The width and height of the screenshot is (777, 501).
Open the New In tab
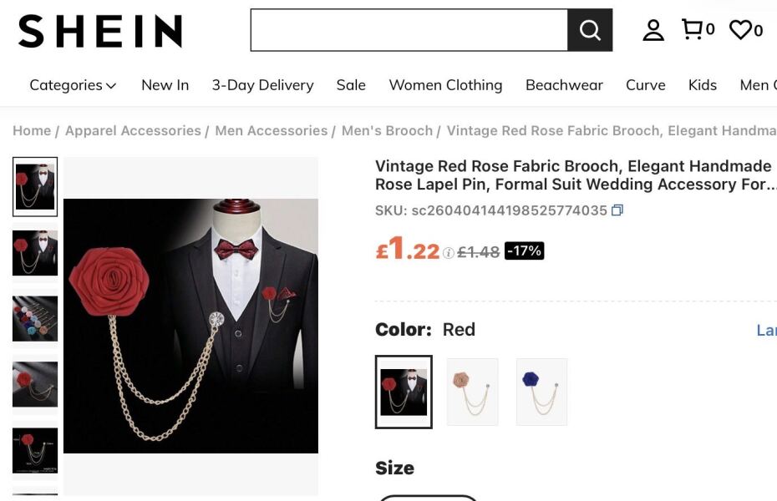(x=165, y=85)
